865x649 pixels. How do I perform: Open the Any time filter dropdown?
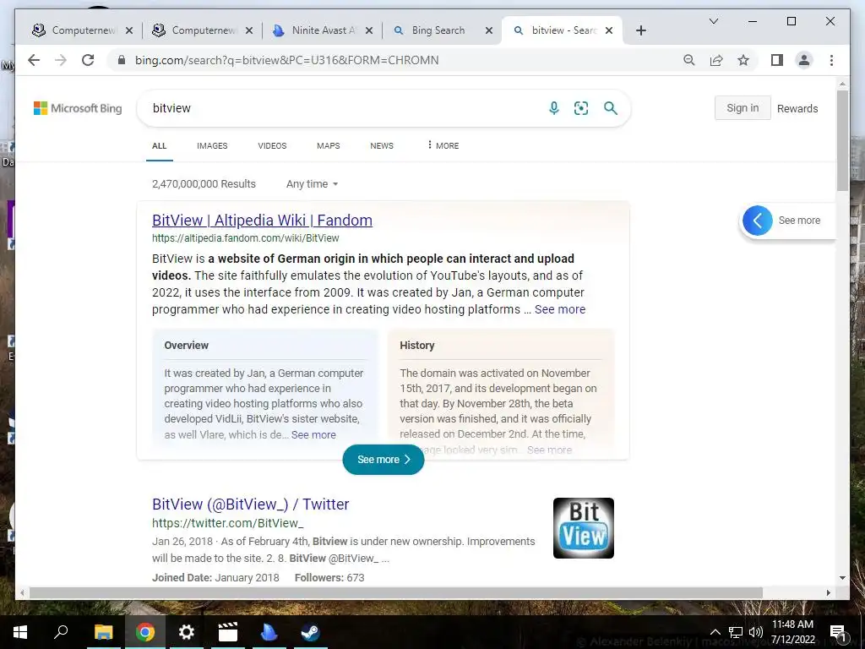click(x=312, y=183)
